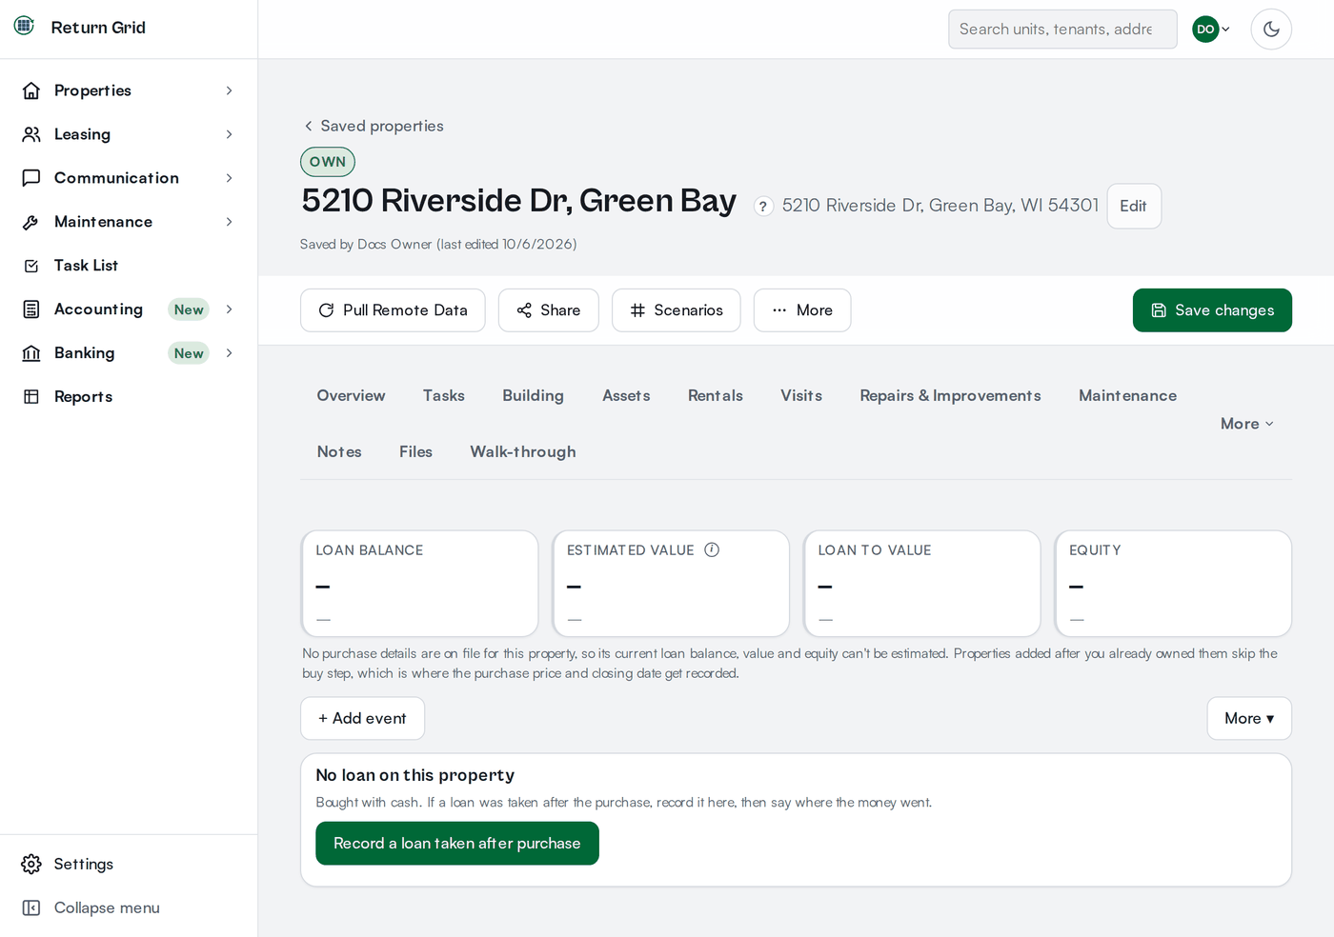
Task: Expand the Communication sidebar section
Action: pyautogui.click(x=230, y=178)
